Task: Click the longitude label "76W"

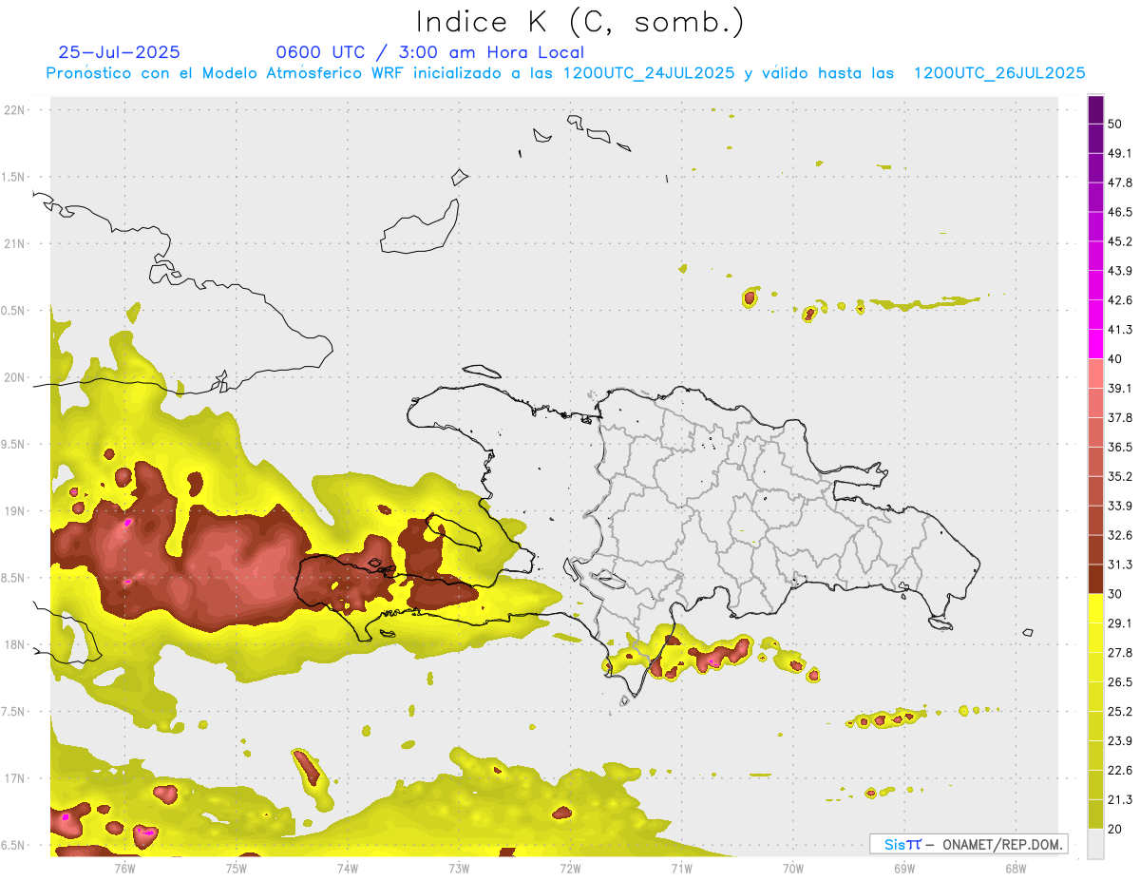Action: pyautogui.click(x=124, y=868)
